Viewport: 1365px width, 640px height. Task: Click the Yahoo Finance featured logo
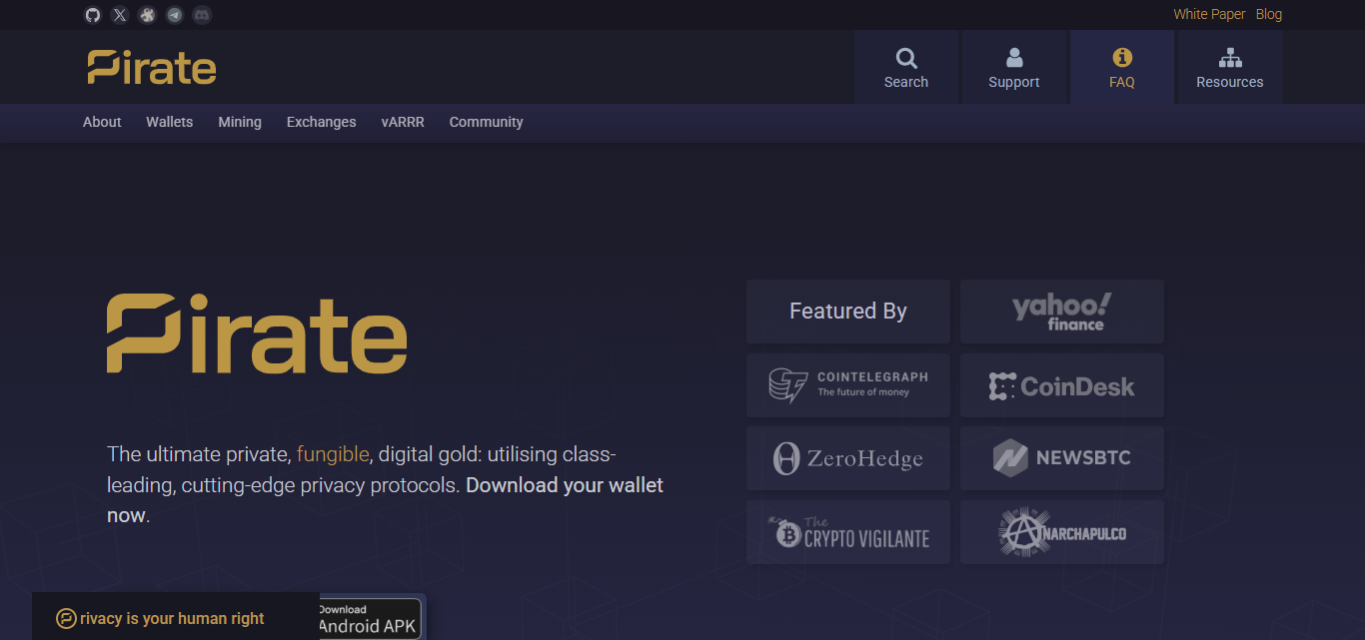point(1062,312)
